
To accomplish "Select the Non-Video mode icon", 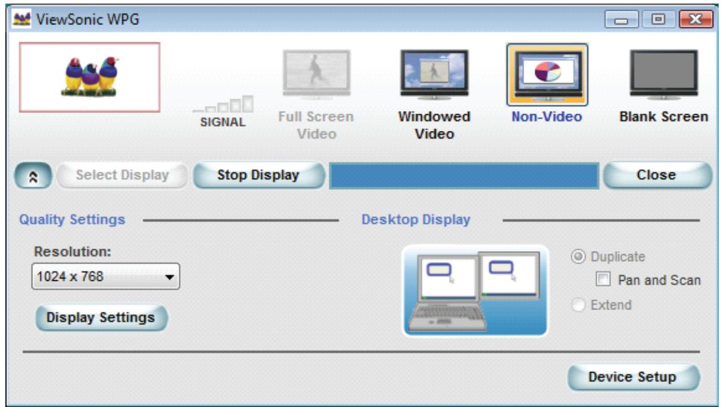I will coord(547,75).
